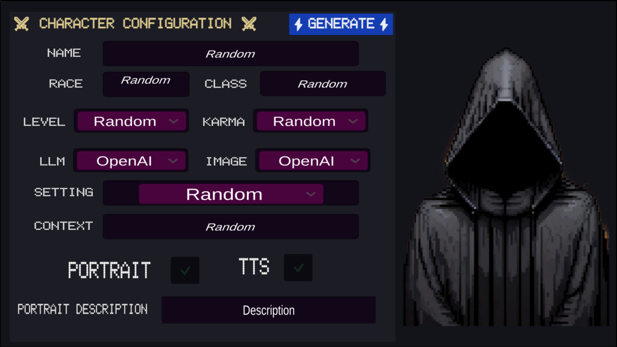Image resolution: width=617 pixels, height=347 pixels.
Task: Toggle the TTS checkbox
Action: point(298,267)
